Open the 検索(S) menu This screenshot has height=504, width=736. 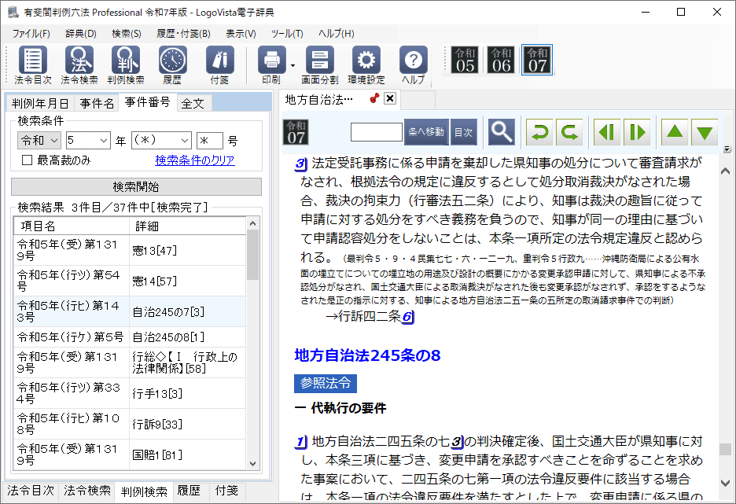(x=126, y=34)
